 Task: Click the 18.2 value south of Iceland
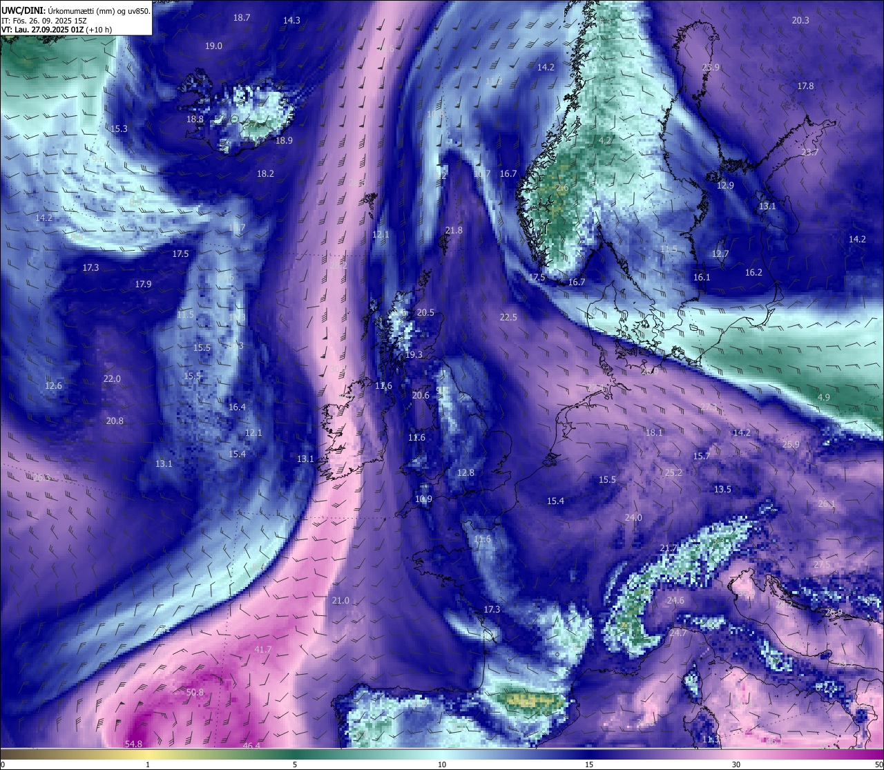(x=265, y=174)
